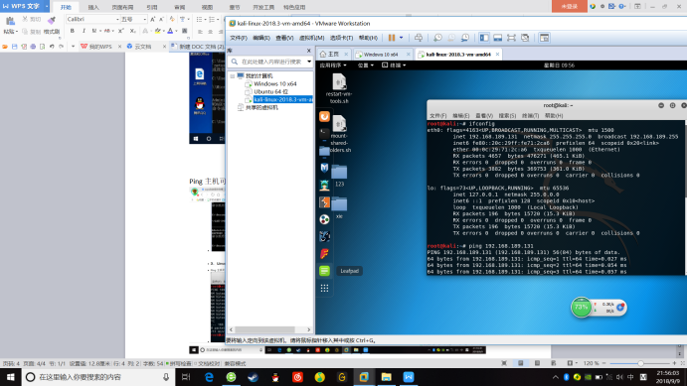This screenshot has width=688, height=386.
Task: Switch to the 插入 ribbon tab
Action: [93, 8]
